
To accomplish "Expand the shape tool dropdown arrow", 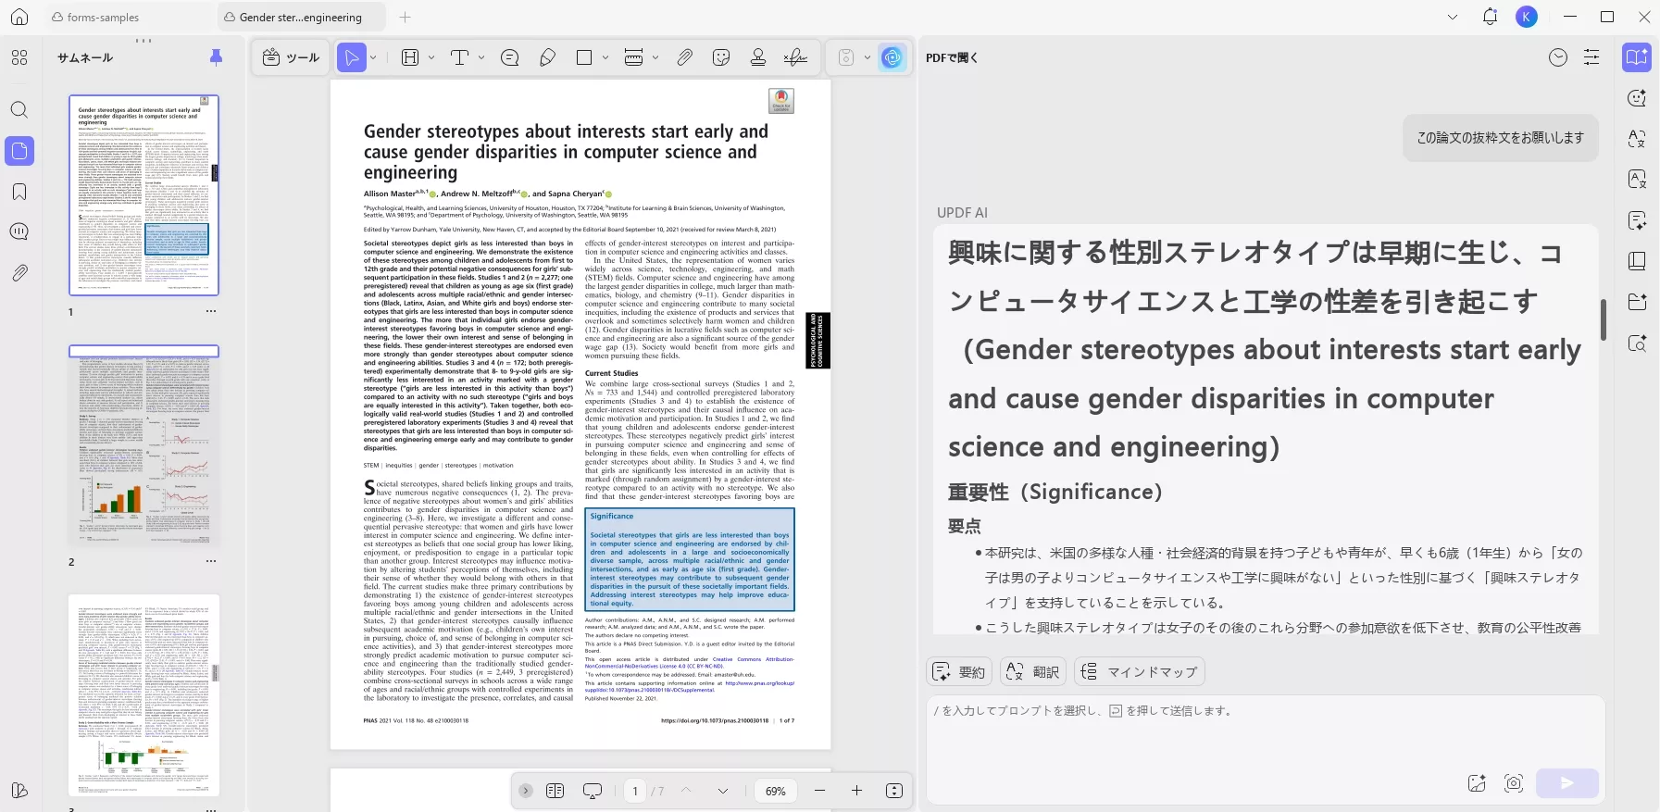I will tap(605, 57).
